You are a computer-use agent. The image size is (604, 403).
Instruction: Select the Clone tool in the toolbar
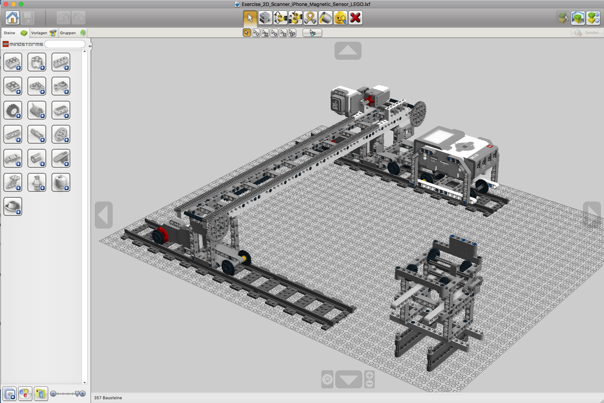(x=265, y=18)
